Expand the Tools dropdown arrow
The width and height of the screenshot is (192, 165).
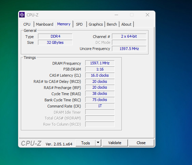98,143
